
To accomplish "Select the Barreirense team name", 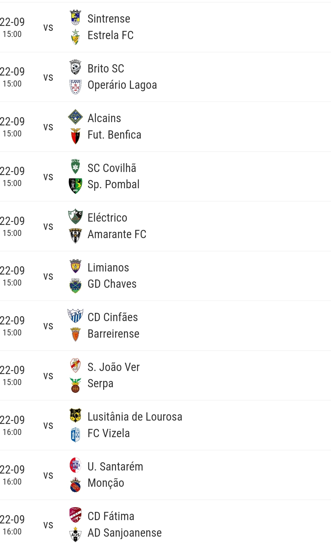I will [113, 334].
